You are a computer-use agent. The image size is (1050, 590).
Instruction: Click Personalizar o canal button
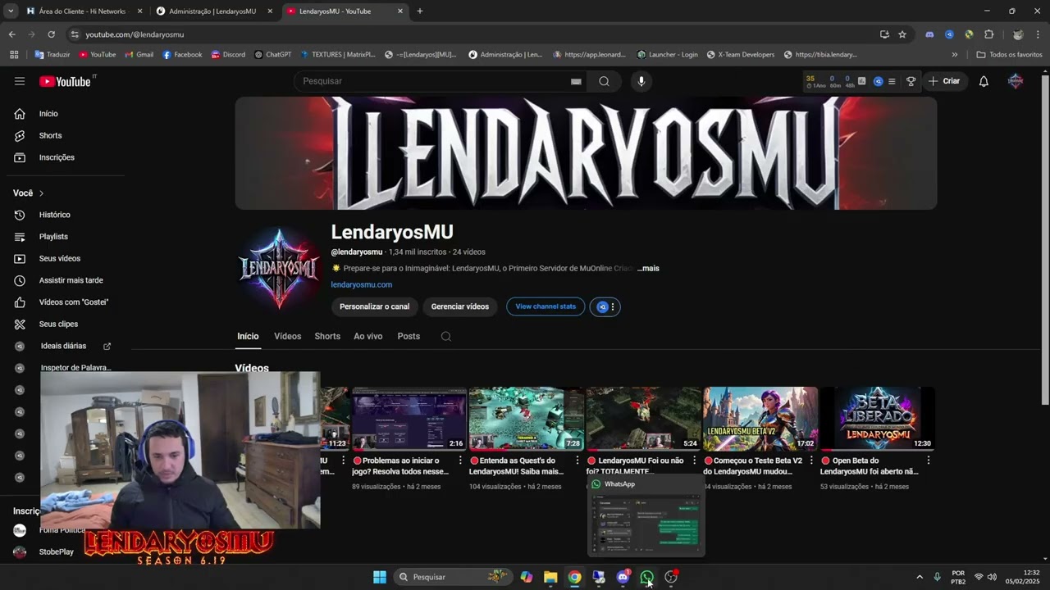(374, 306)
